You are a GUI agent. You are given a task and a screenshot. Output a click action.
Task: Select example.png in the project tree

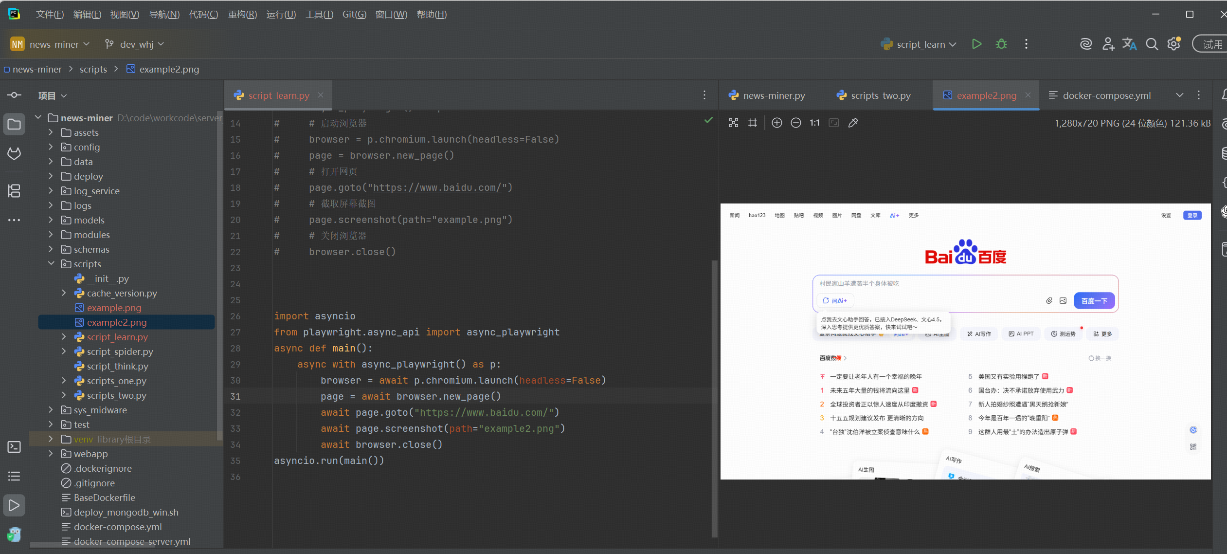coord(114,308)
